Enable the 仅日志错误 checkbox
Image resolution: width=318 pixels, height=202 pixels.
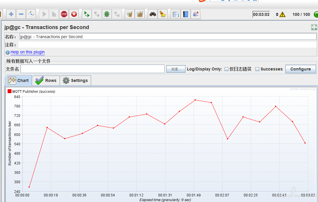pyautogui.click(x=226, y=69)
